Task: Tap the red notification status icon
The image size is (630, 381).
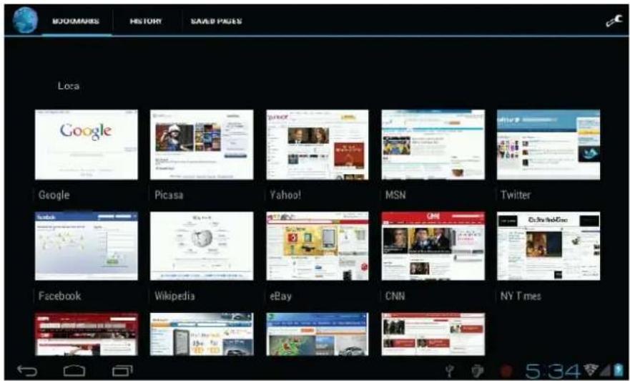Action: pyautogui.click(x=507, y=370)
